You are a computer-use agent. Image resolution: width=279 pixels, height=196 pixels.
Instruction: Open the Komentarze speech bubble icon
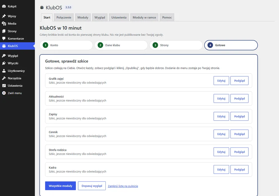click(4, 38)
